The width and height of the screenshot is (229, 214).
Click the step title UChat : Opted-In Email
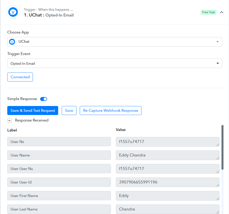tap(49, 15)
